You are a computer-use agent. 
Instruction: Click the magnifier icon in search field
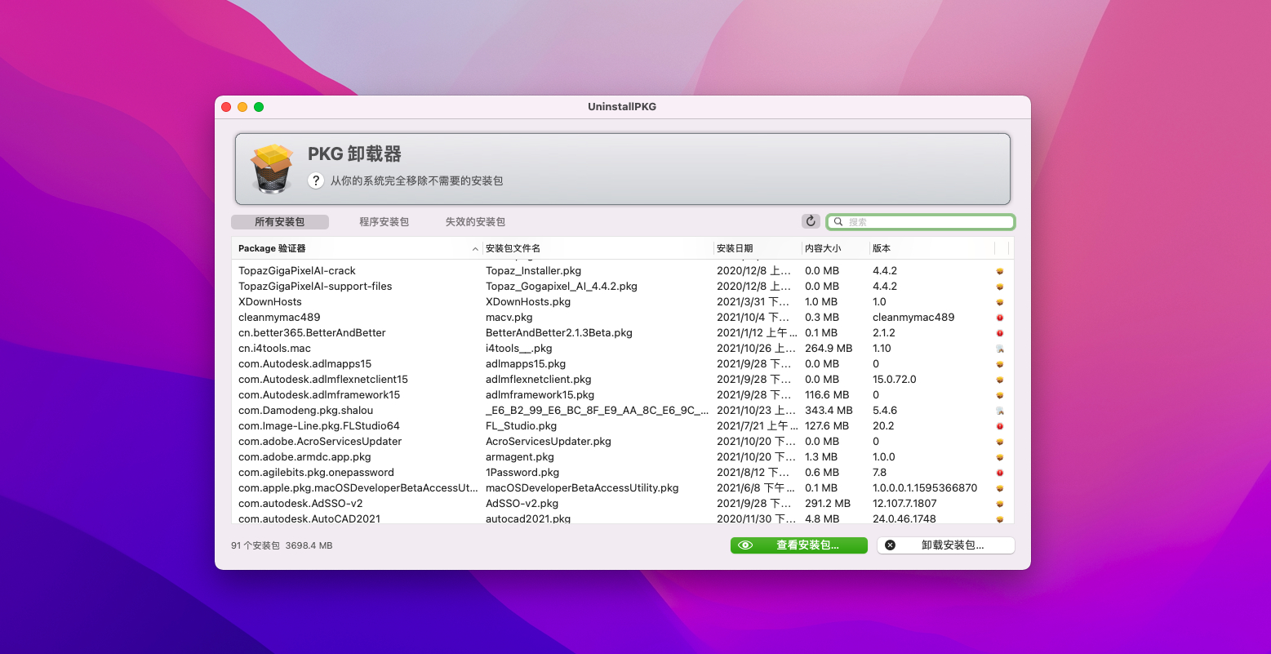838,221
